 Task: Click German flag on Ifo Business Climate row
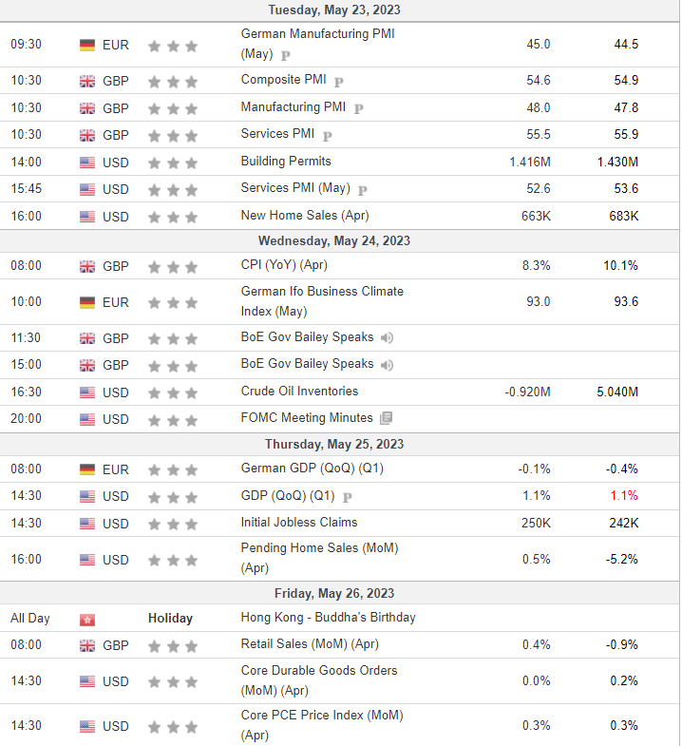[87, 302]
